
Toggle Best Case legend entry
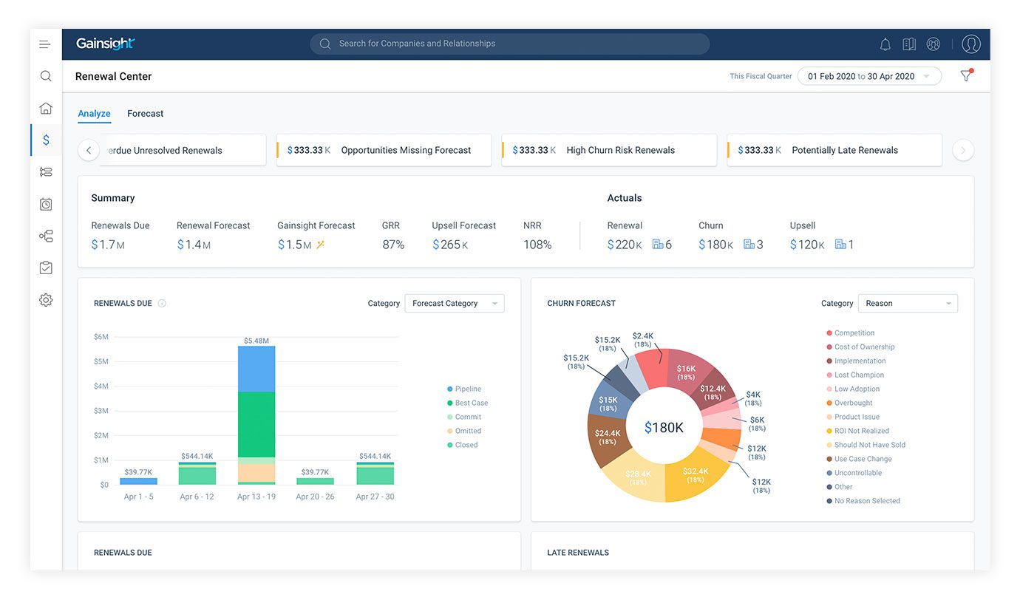(471, 403)
